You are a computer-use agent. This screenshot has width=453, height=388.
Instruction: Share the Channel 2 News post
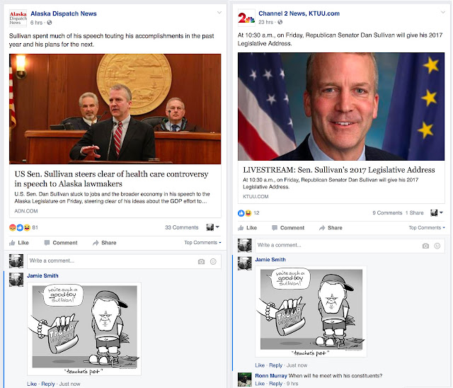pyautogui.click(x=331, y=228)
